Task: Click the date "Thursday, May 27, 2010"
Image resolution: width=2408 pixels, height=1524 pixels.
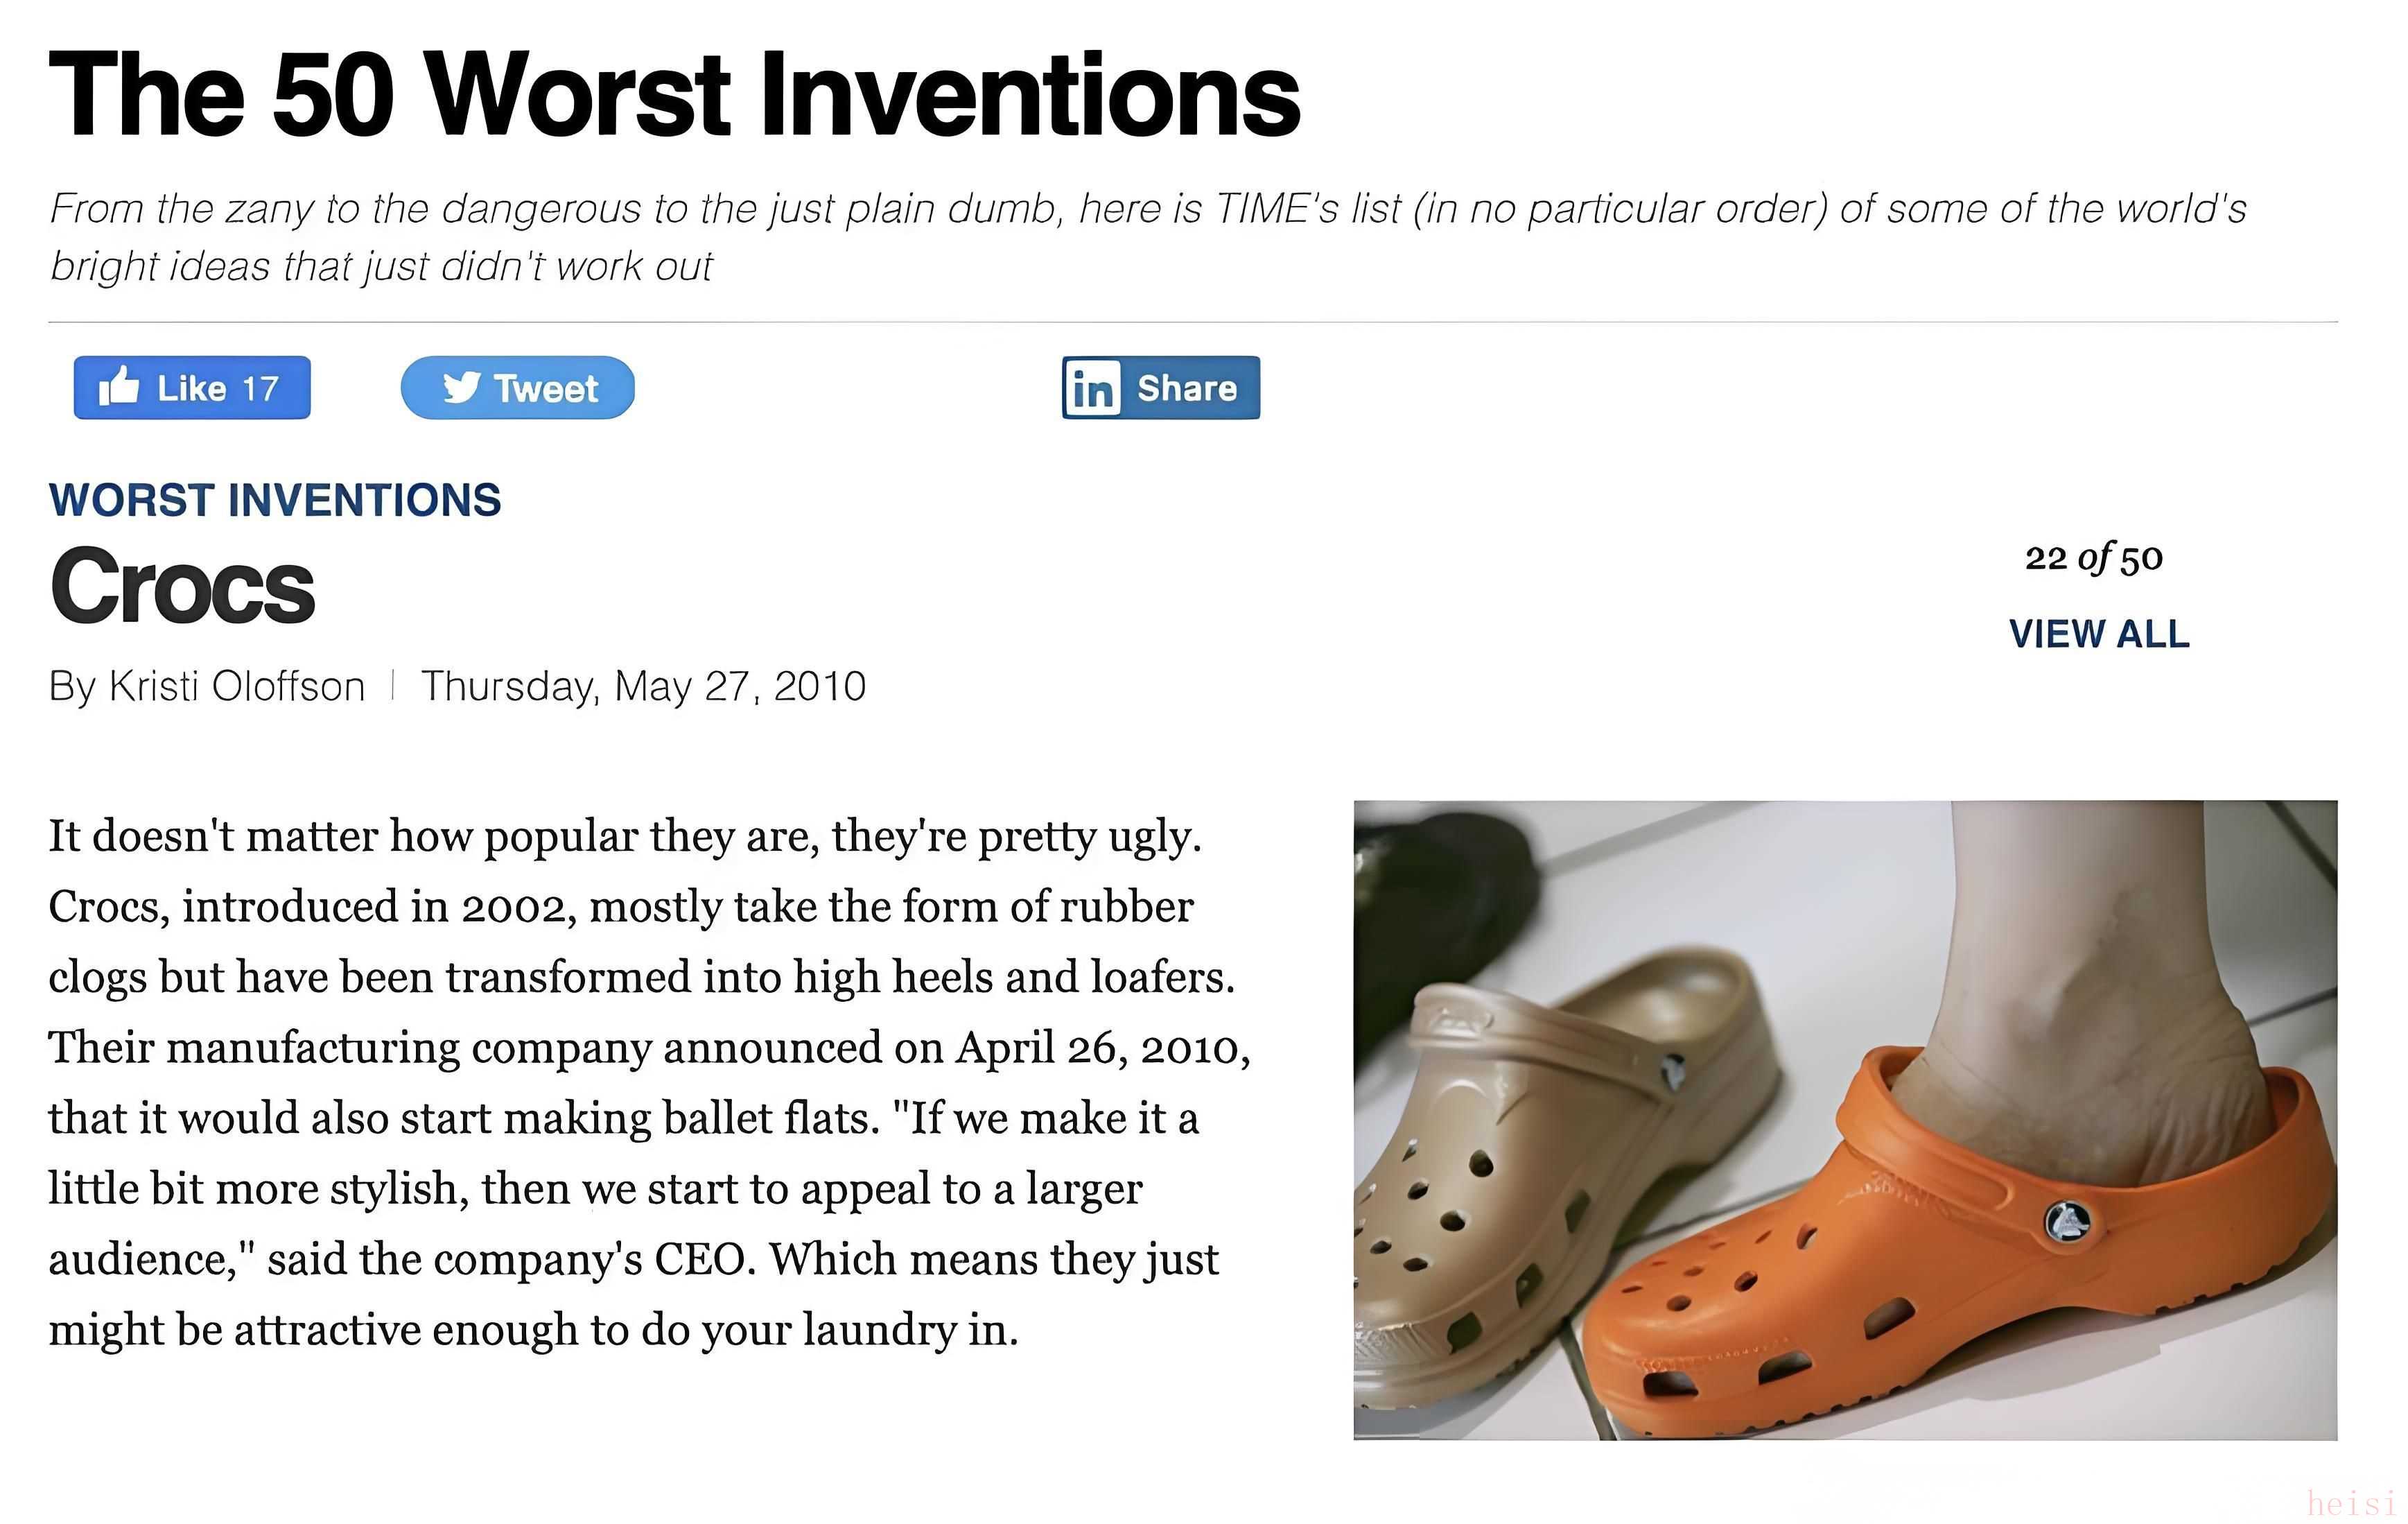Action: (x=643, y=687)
